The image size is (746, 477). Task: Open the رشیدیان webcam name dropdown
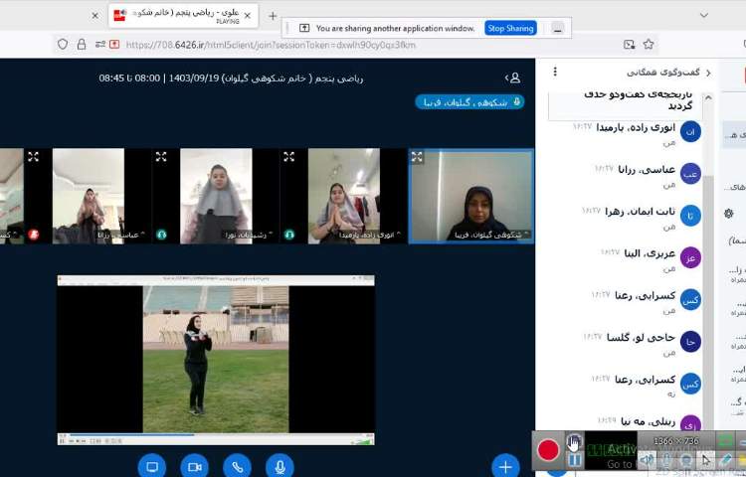point(249,235)
